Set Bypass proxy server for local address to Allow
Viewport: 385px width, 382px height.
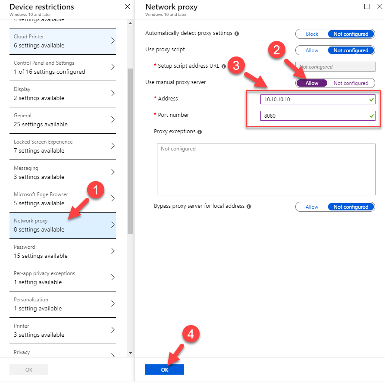click(x=312, y=207)
